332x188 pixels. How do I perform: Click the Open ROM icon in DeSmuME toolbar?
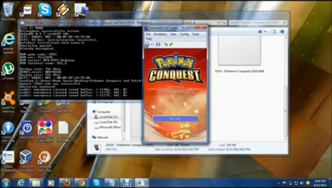point(147,45)
